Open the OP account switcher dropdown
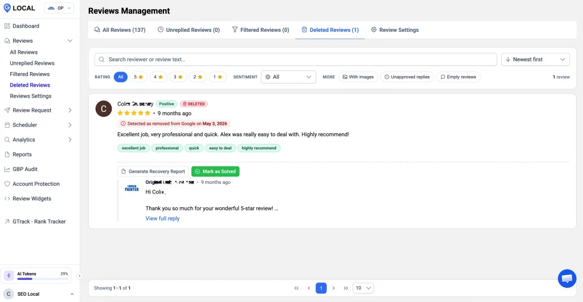 pyautogui.click(x=59, y=8)
